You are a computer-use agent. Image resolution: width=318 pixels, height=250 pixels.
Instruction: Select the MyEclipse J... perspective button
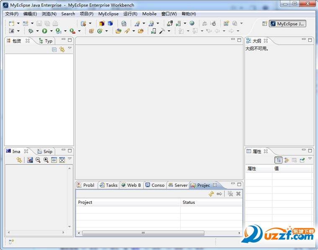(287, 24)
